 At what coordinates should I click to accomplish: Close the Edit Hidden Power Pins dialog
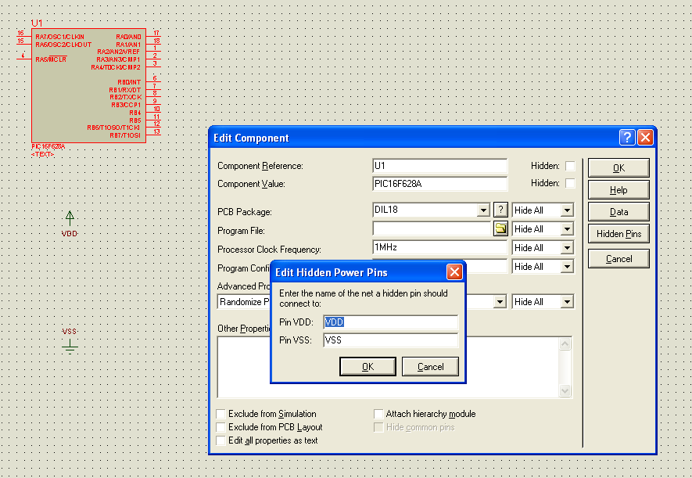tap(454, 272)
